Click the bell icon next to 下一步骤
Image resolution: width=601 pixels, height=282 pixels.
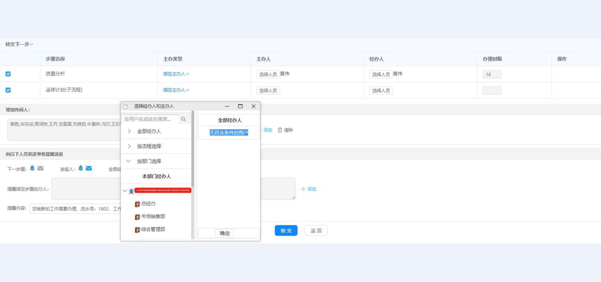32,168
